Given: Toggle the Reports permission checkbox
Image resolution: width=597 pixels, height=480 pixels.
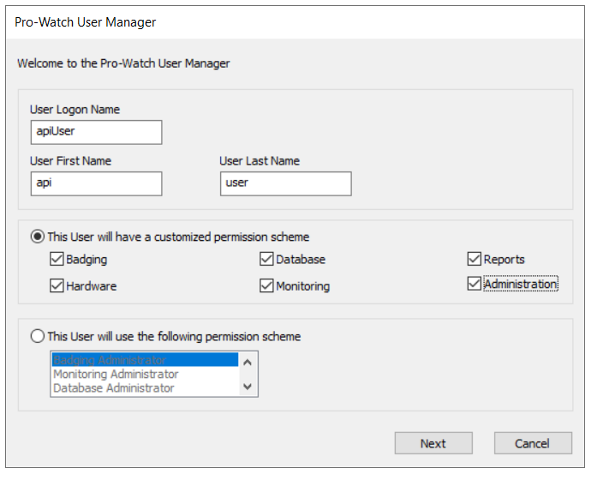Looking at the screenshot, I should [x=474, y=259].
